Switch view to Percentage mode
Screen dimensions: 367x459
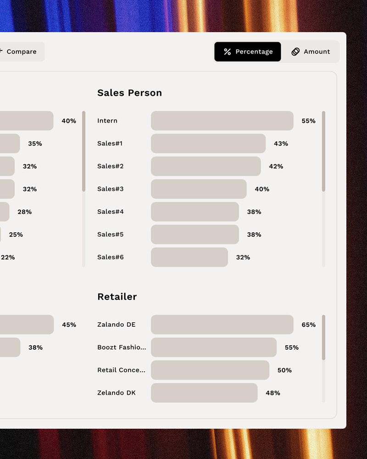(x=248, y=52)
